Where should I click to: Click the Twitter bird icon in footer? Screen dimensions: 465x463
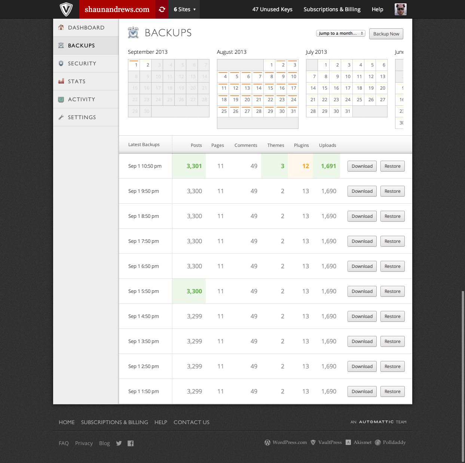(x=119, y=443)
